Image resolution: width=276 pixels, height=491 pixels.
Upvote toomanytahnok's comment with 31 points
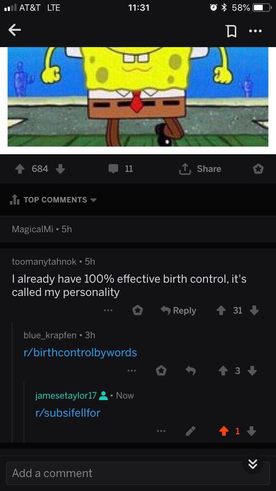point(221,311)
